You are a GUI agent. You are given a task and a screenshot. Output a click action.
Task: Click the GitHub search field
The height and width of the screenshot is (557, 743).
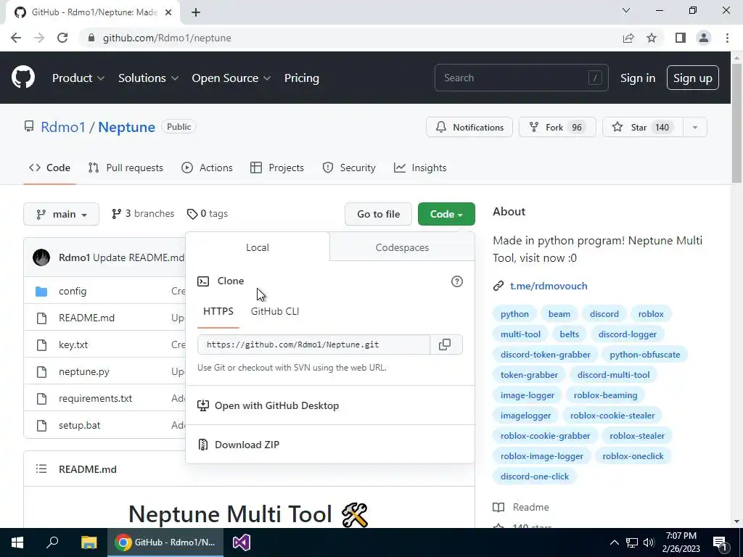[x=521, y=78]
